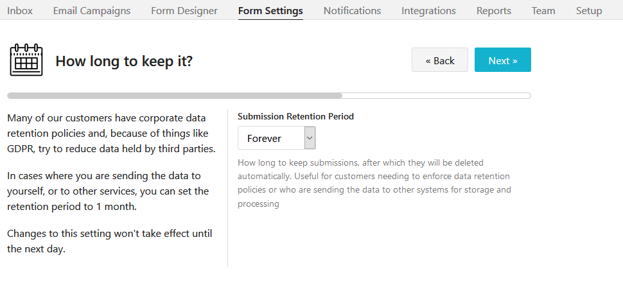623x287 pixels.
Task: Click the wizard progress bar
Action: [268, 96]
